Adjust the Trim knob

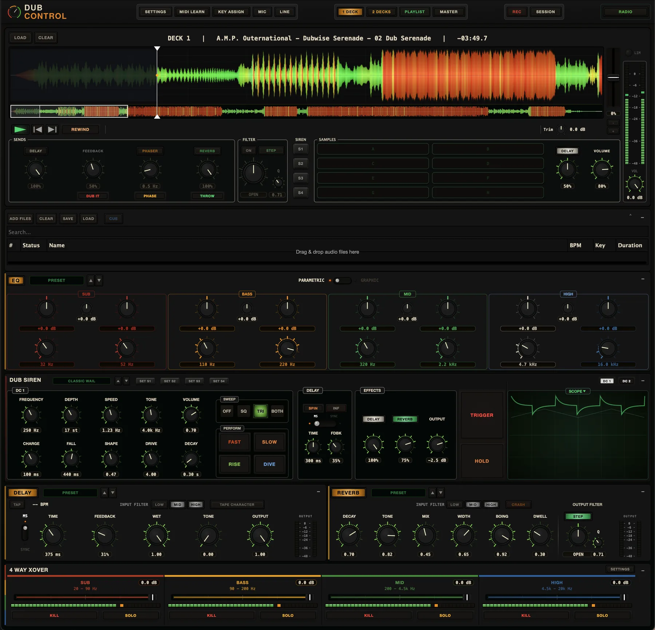click(561, 129)
